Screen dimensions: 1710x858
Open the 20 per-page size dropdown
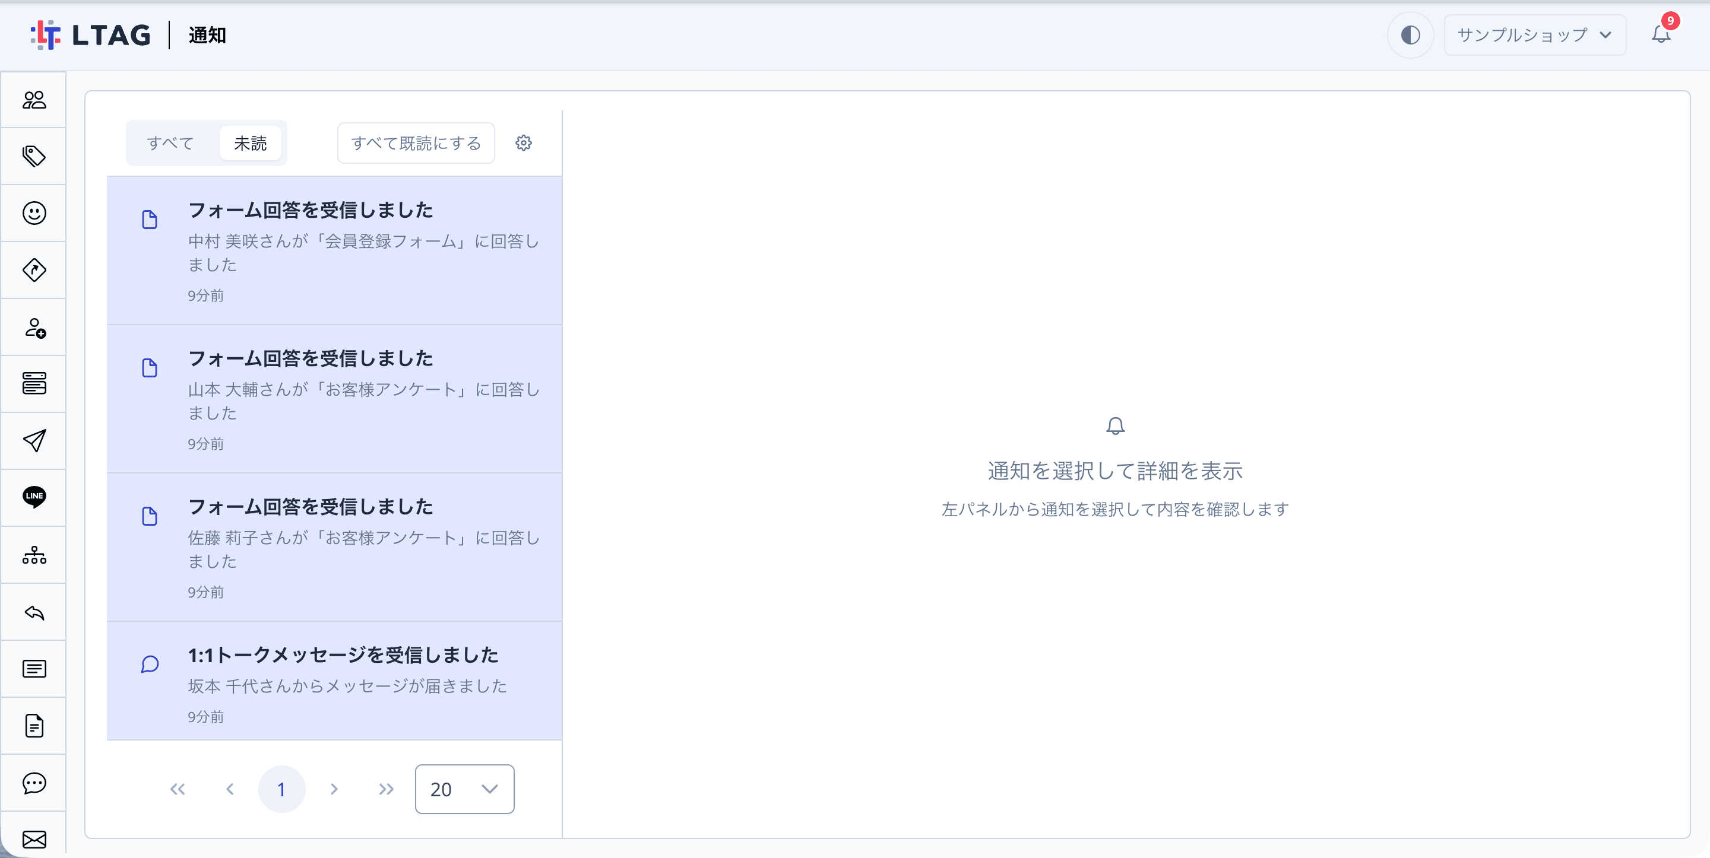[464, 789]
